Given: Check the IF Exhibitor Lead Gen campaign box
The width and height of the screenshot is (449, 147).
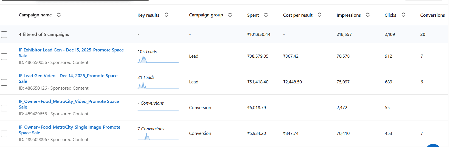Looking at the screenshot, I should coord(4,57).
